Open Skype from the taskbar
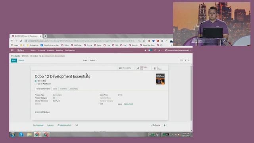 tap(21, 134)
